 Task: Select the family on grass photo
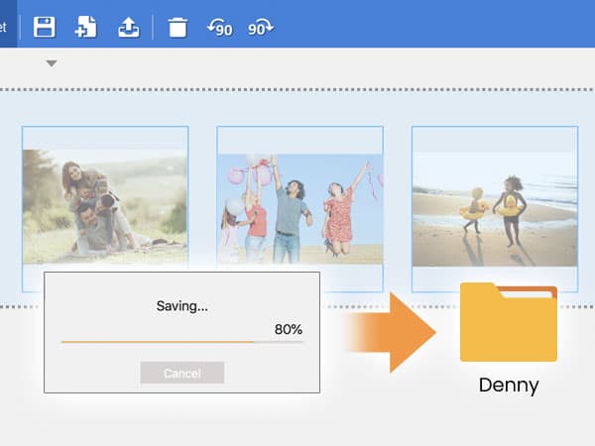pyautogui.click(x=104, y=206)
